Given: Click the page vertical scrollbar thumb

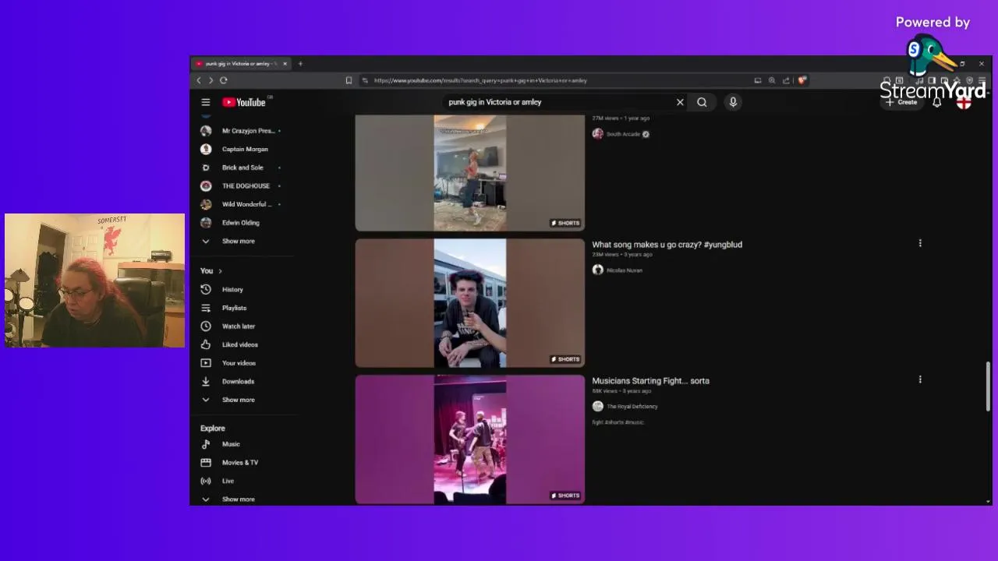Looking at the screenshot, I should 989,385.
